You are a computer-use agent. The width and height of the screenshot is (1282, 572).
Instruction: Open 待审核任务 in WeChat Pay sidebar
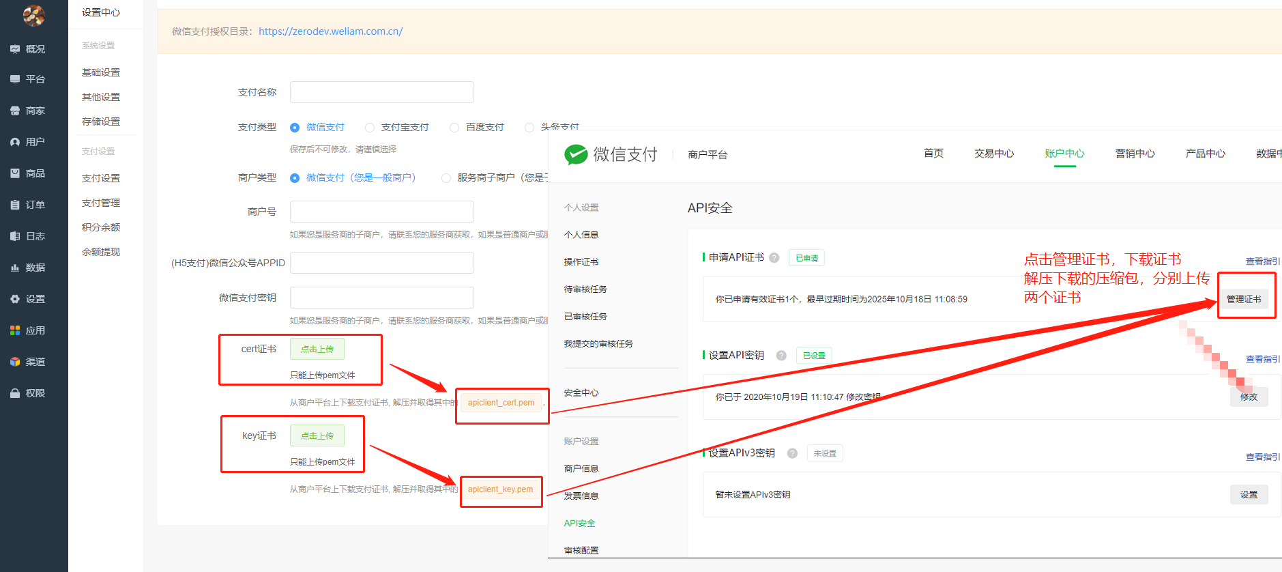585,289
